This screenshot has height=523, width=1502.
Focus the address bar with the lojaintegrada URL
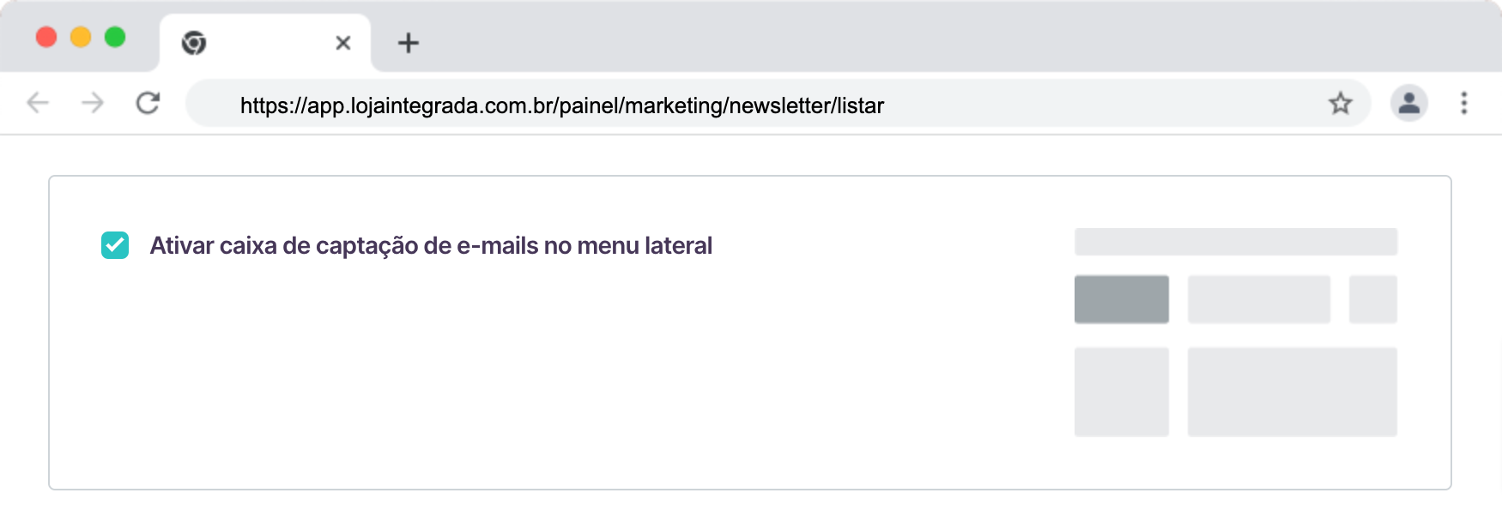point(561,105)
